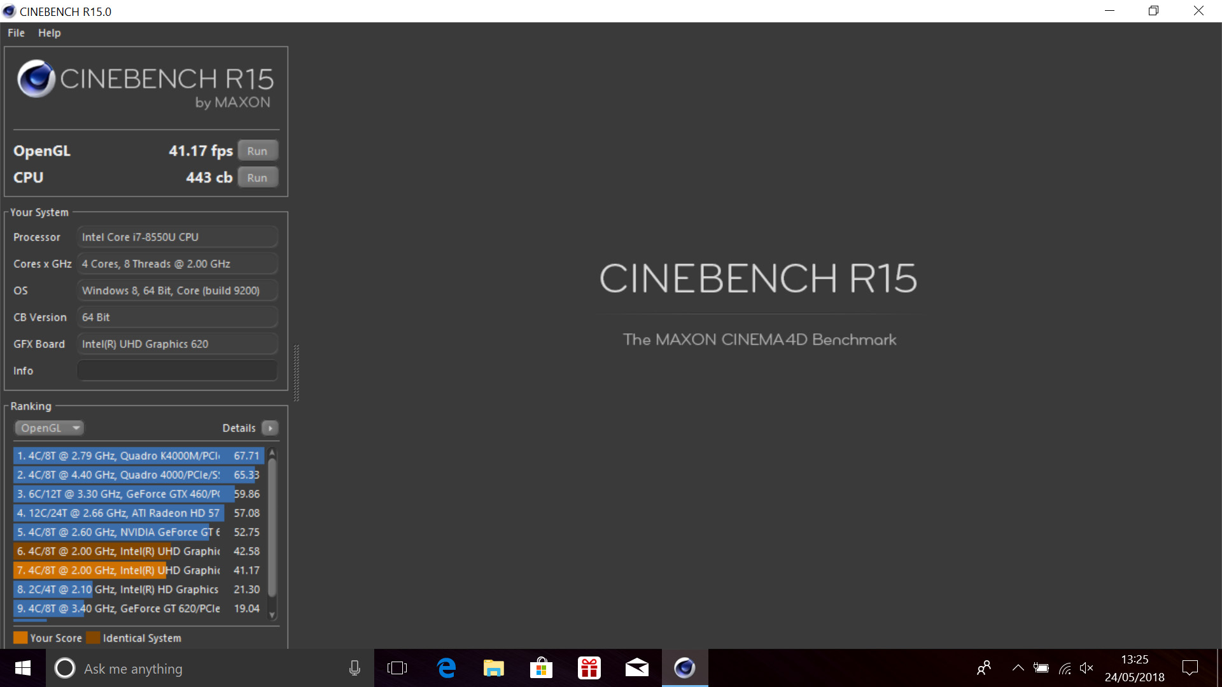The height and width of the screenshot is (687, 1222).
Task: Run the OpenGL benchmark
Action: (257, 151)
